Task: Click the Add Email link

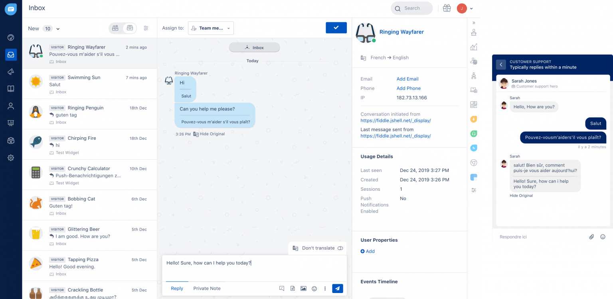Action: tap(407, 79)
